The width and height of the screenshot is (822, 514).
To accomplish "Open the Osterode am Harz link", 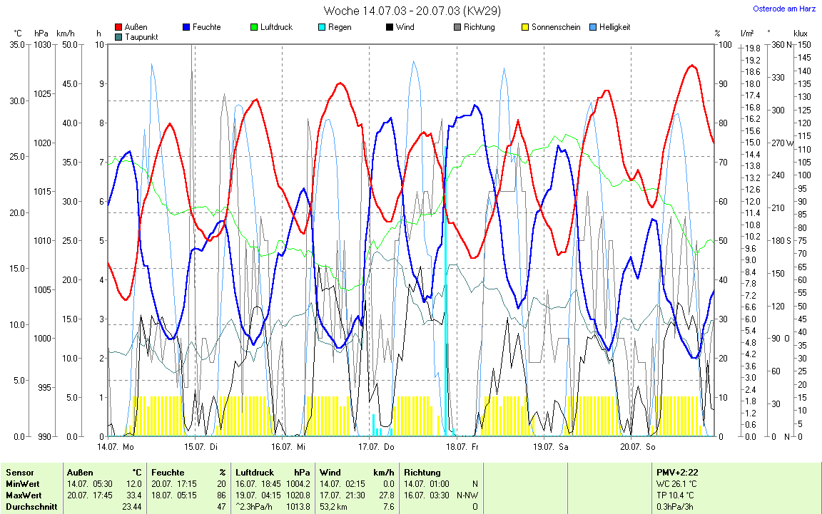I will point(784,9).
